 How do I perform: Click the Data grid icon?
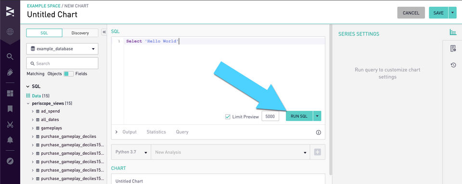tap(28, 95)
